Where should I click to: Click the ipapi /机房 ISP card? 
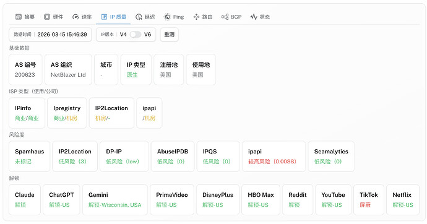[149, 113]
